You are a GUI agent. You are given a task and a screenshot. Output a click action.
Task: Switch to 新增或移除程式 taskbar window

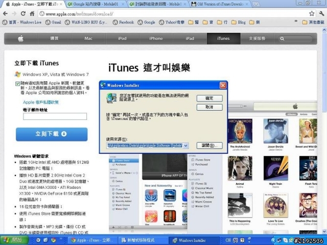[143, 240]
